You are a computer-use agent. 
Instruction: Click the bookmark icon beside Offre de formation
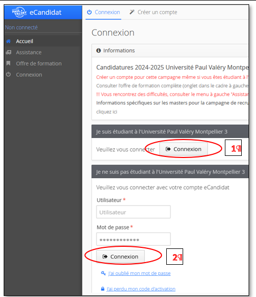pyautogui.click(x=8, y=63)
